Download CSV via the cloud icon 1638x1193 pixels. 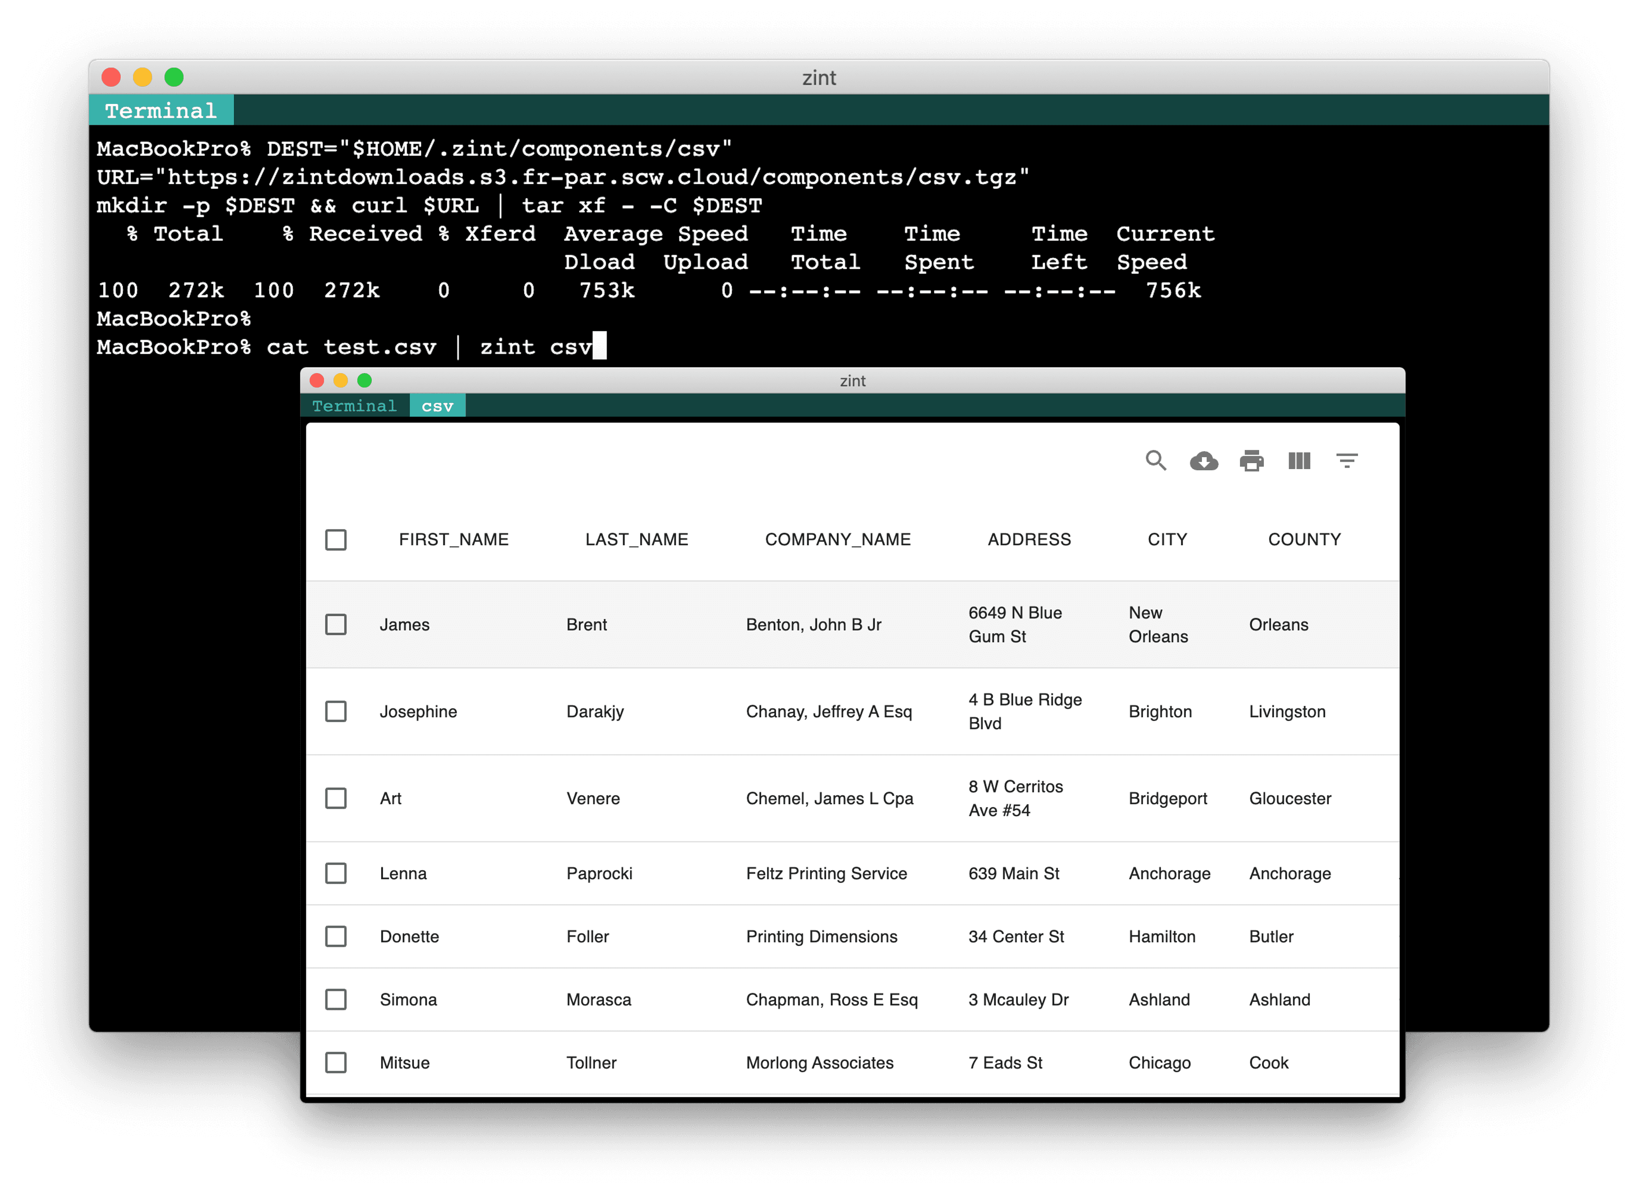pos(1203,461)
